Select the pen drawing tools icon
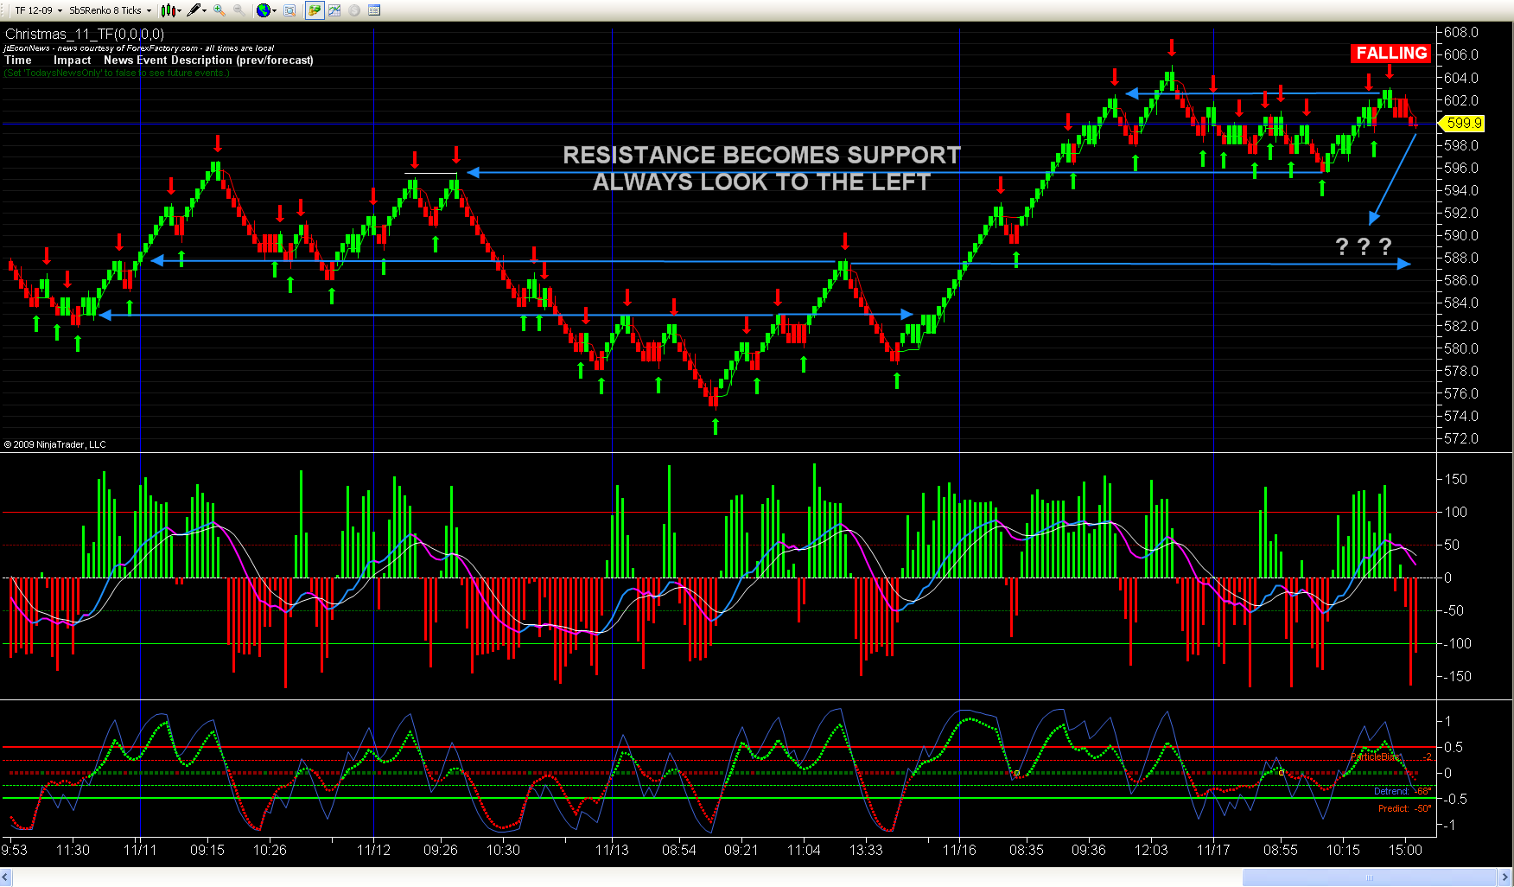 194,10
